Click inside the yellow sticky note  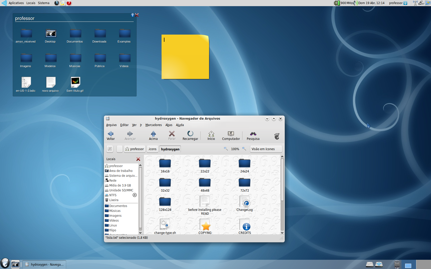tap(185, 57)
